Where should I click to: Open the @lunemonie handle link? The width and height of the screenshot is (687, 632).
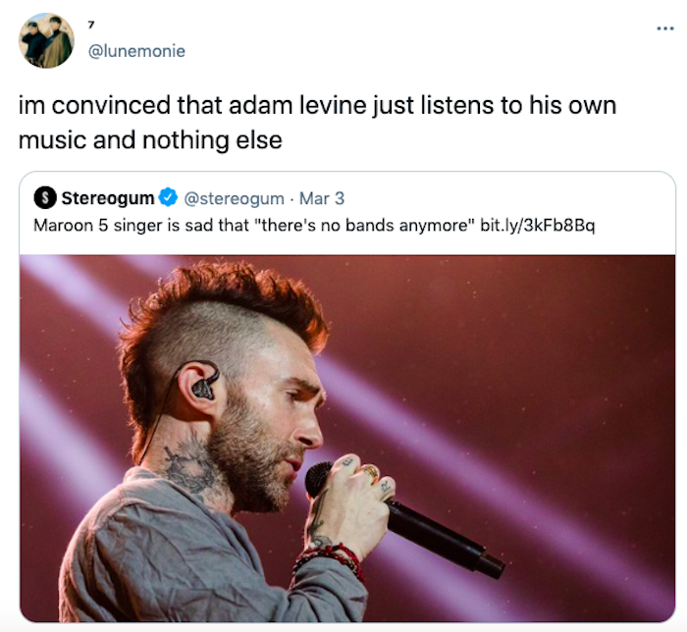point(136,51)
